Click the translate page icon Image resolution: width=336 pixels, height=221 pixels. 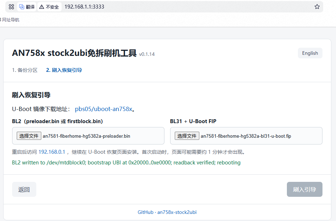27,7
